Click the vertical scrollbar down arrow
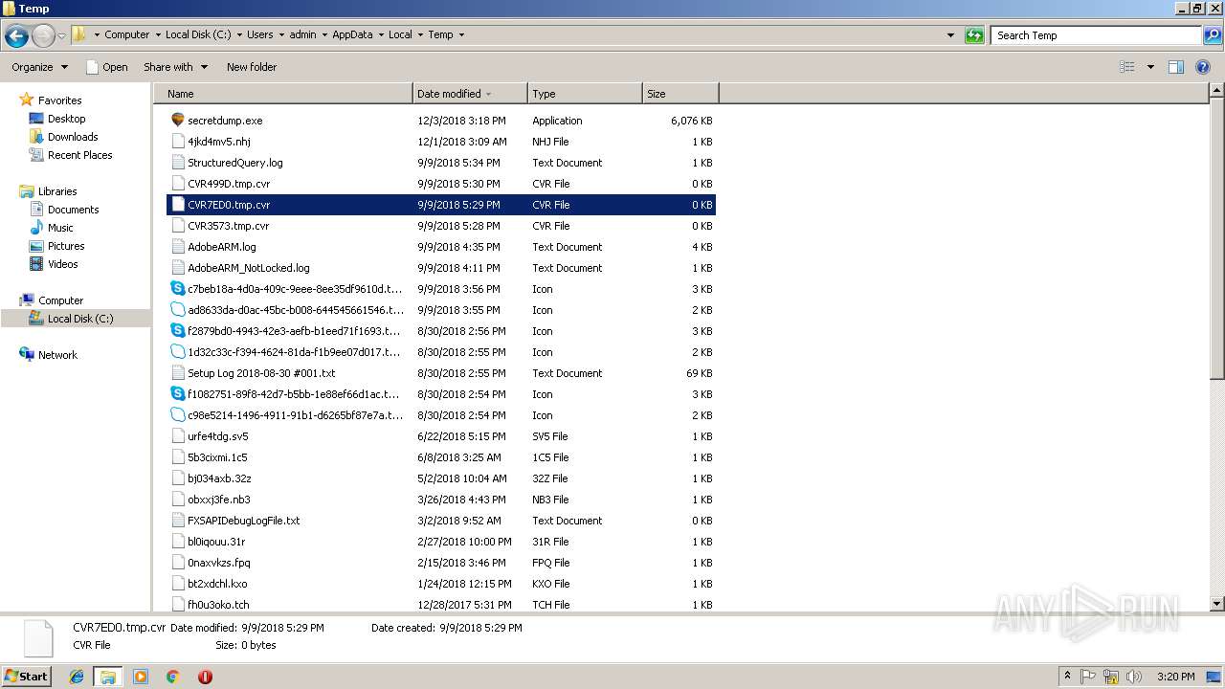Screen dimensions: 1225x689 1216,604
